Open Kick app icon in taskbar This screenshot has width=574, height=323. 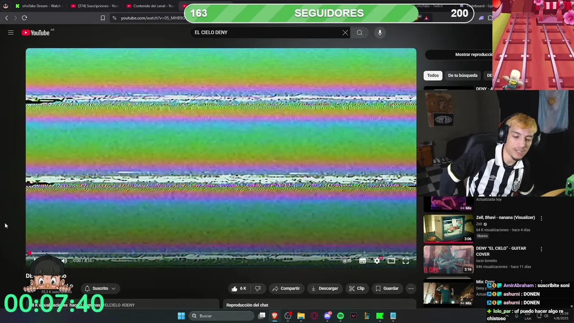[x=380, y=316]
